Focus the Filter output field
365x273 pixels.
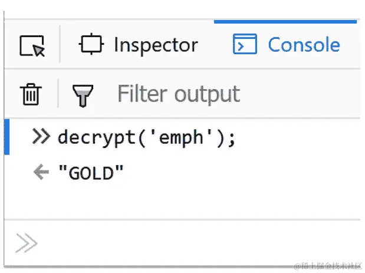pos(233,94)
